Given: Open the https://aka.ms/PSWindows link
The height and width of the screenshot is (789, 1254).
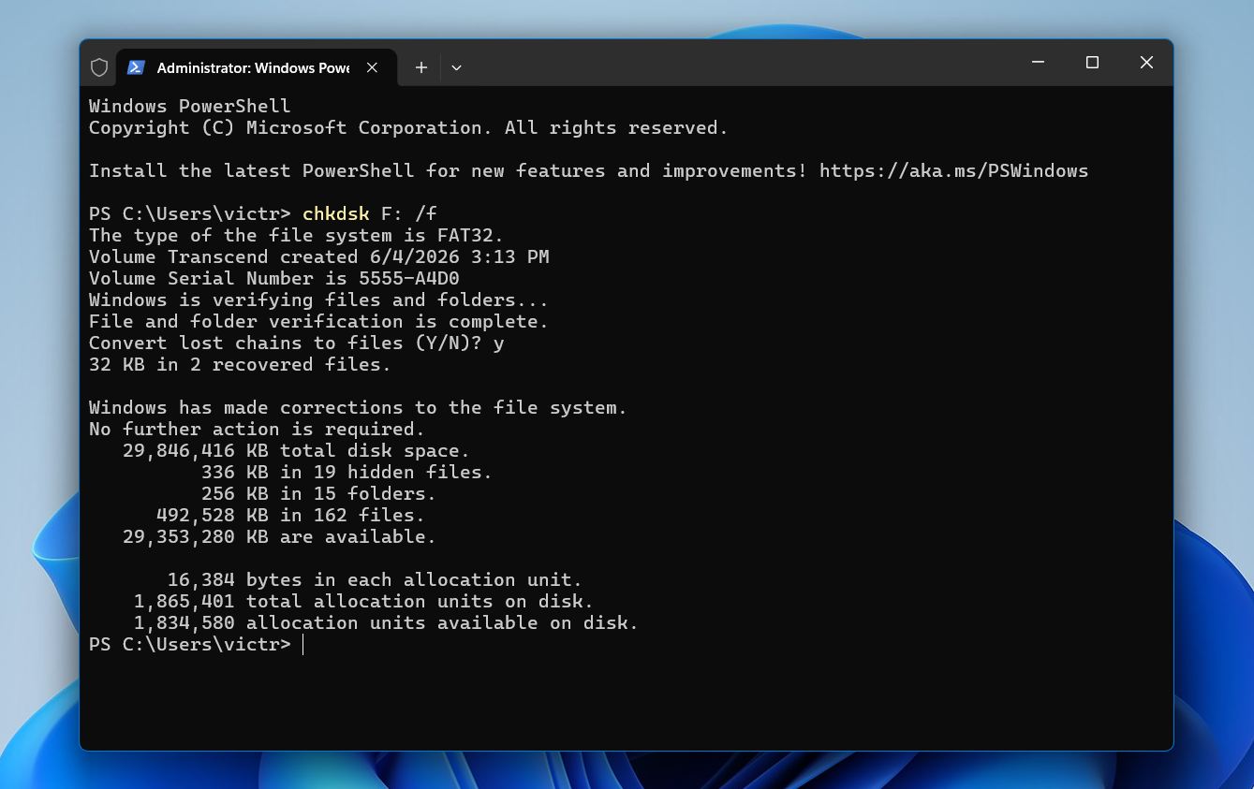Looking at the screenshot, I should (x=953, y=171).
